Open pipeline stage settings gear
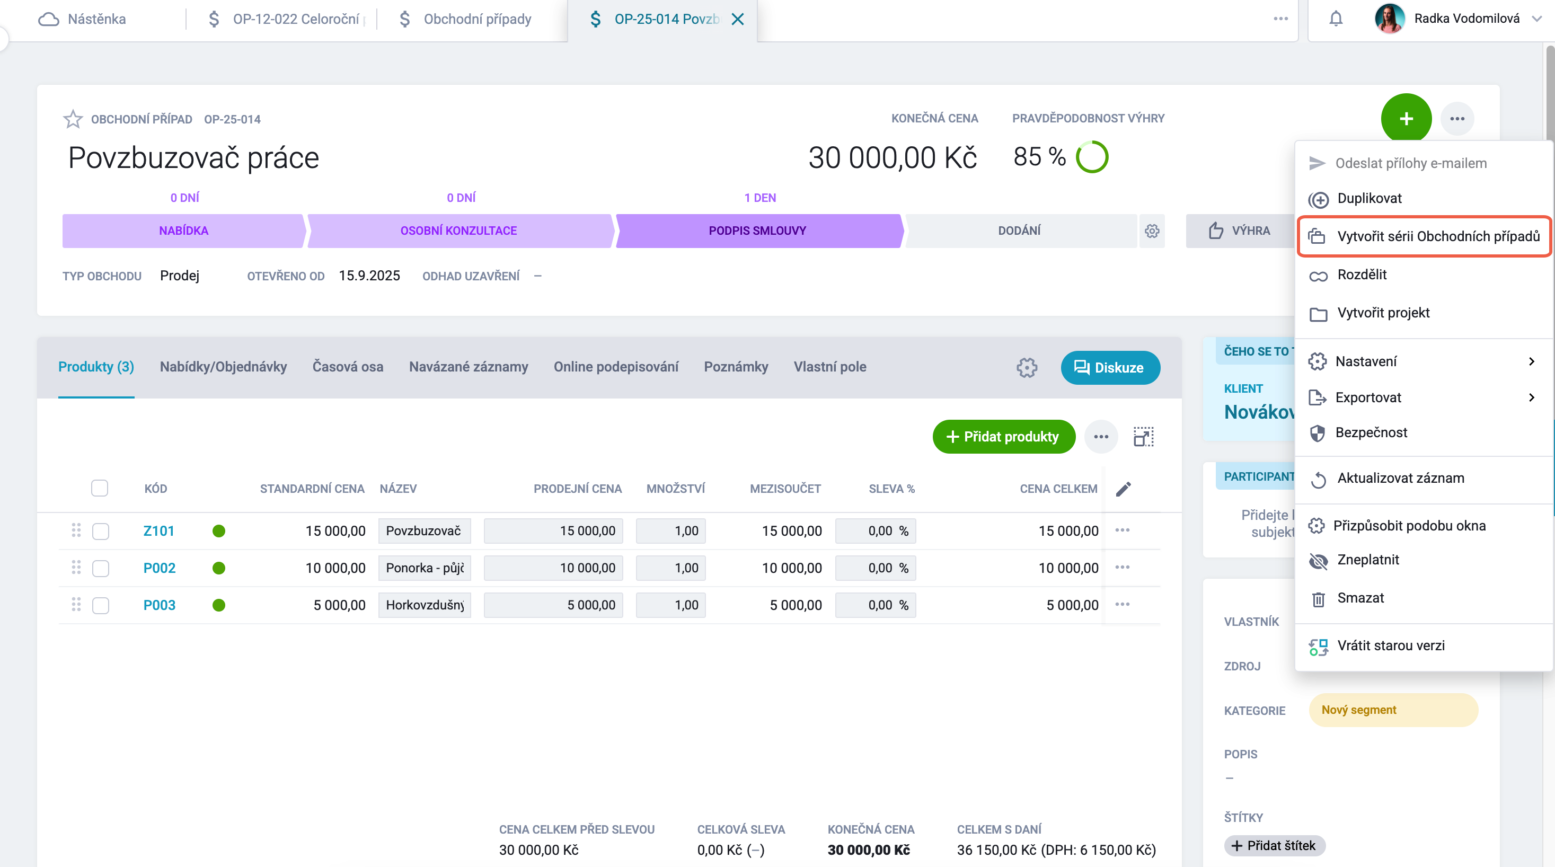Screen dimensions: 1555x867 [1152, 231]
